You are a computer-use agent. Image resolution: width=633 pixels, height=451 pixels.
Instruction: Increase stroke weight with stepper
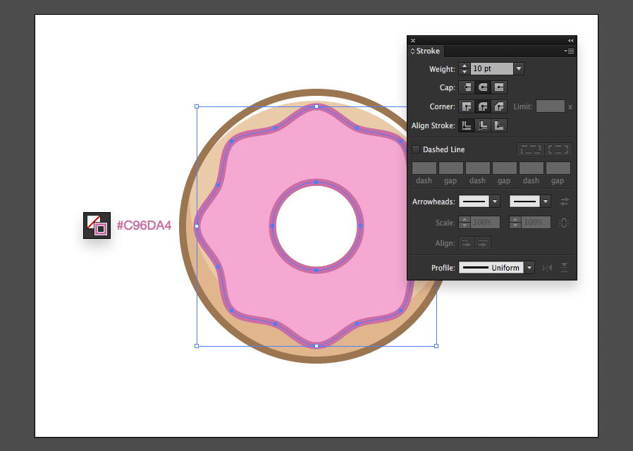click(465, 66)
